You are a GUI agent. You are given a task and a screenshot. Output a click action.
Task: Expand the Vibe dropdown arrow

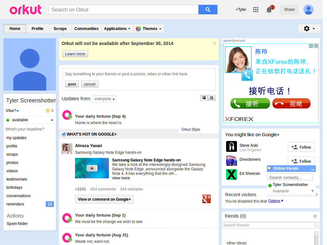point(18,111)
